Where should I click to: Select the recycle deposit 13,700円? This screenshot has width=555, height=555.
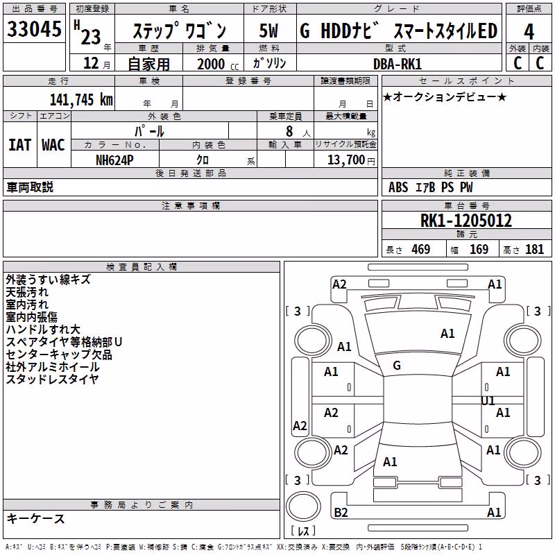coord(351,160)
